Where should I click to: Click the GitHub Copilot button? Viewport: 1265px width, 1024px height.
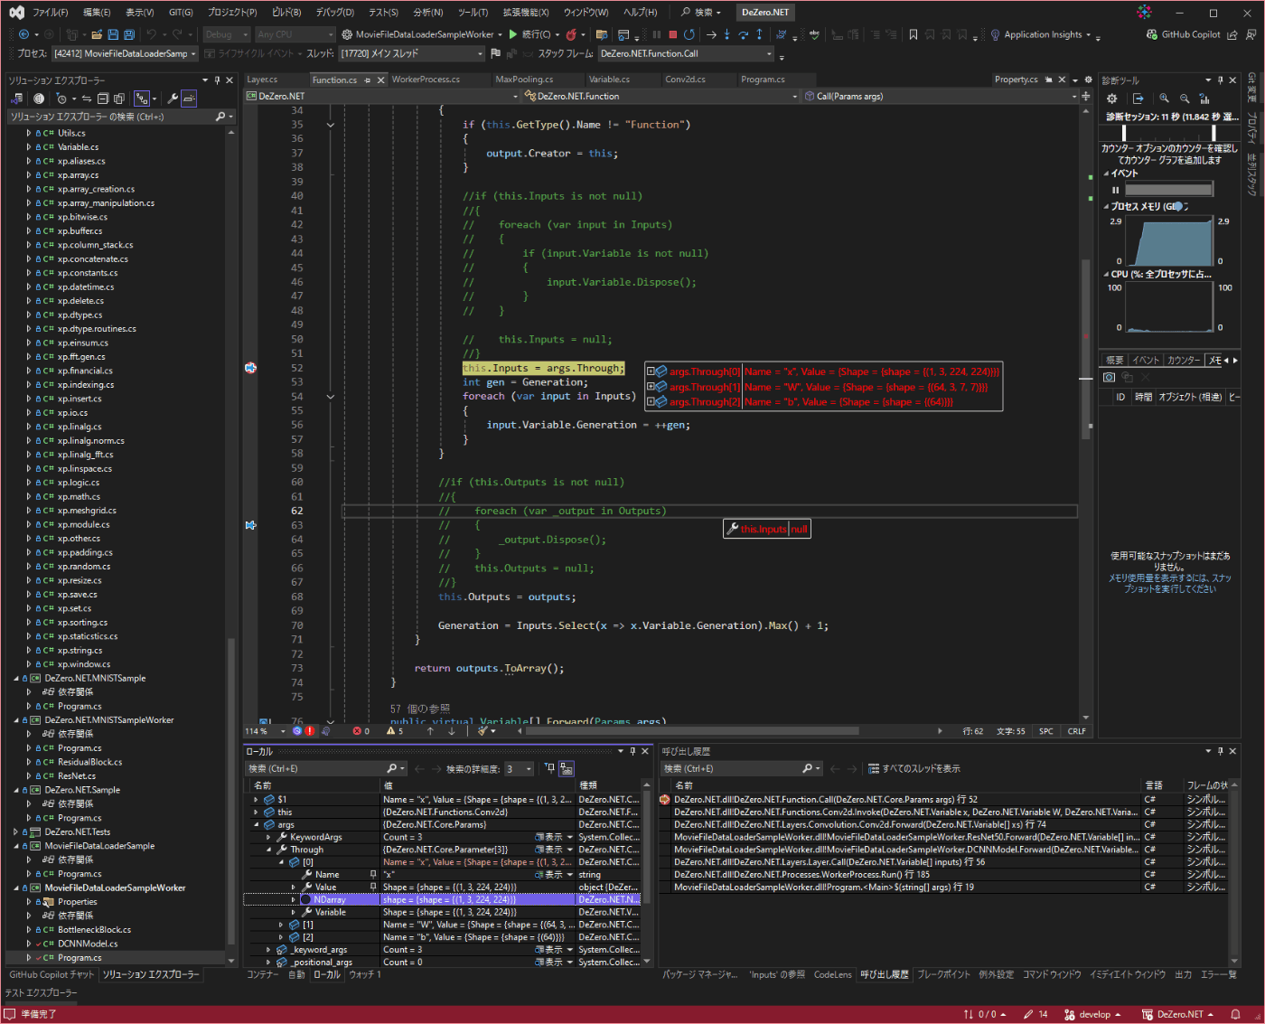pos(1184,34)
